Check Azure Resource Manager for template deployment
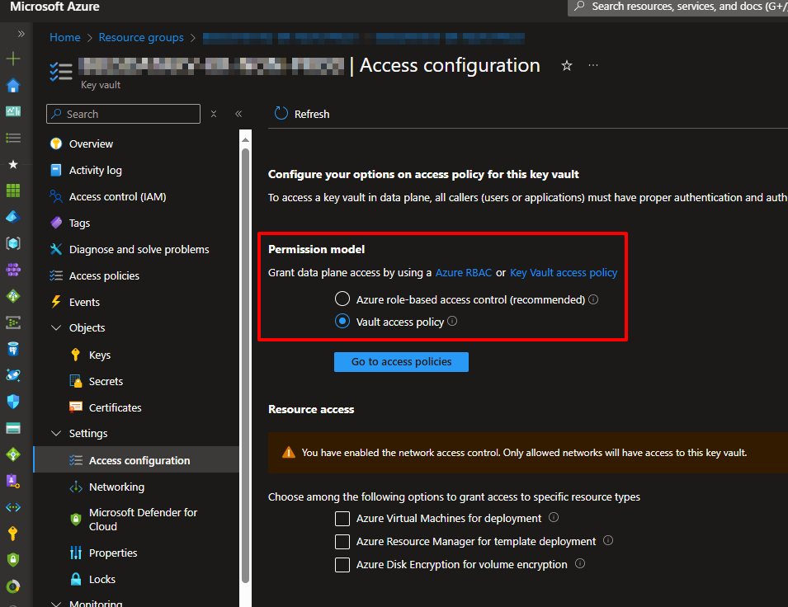788x607 pixels. [x=342, y=542]
